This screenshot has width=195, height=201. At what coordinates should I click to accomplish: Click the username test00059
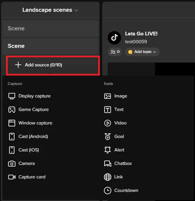click(x=136, y=42)
